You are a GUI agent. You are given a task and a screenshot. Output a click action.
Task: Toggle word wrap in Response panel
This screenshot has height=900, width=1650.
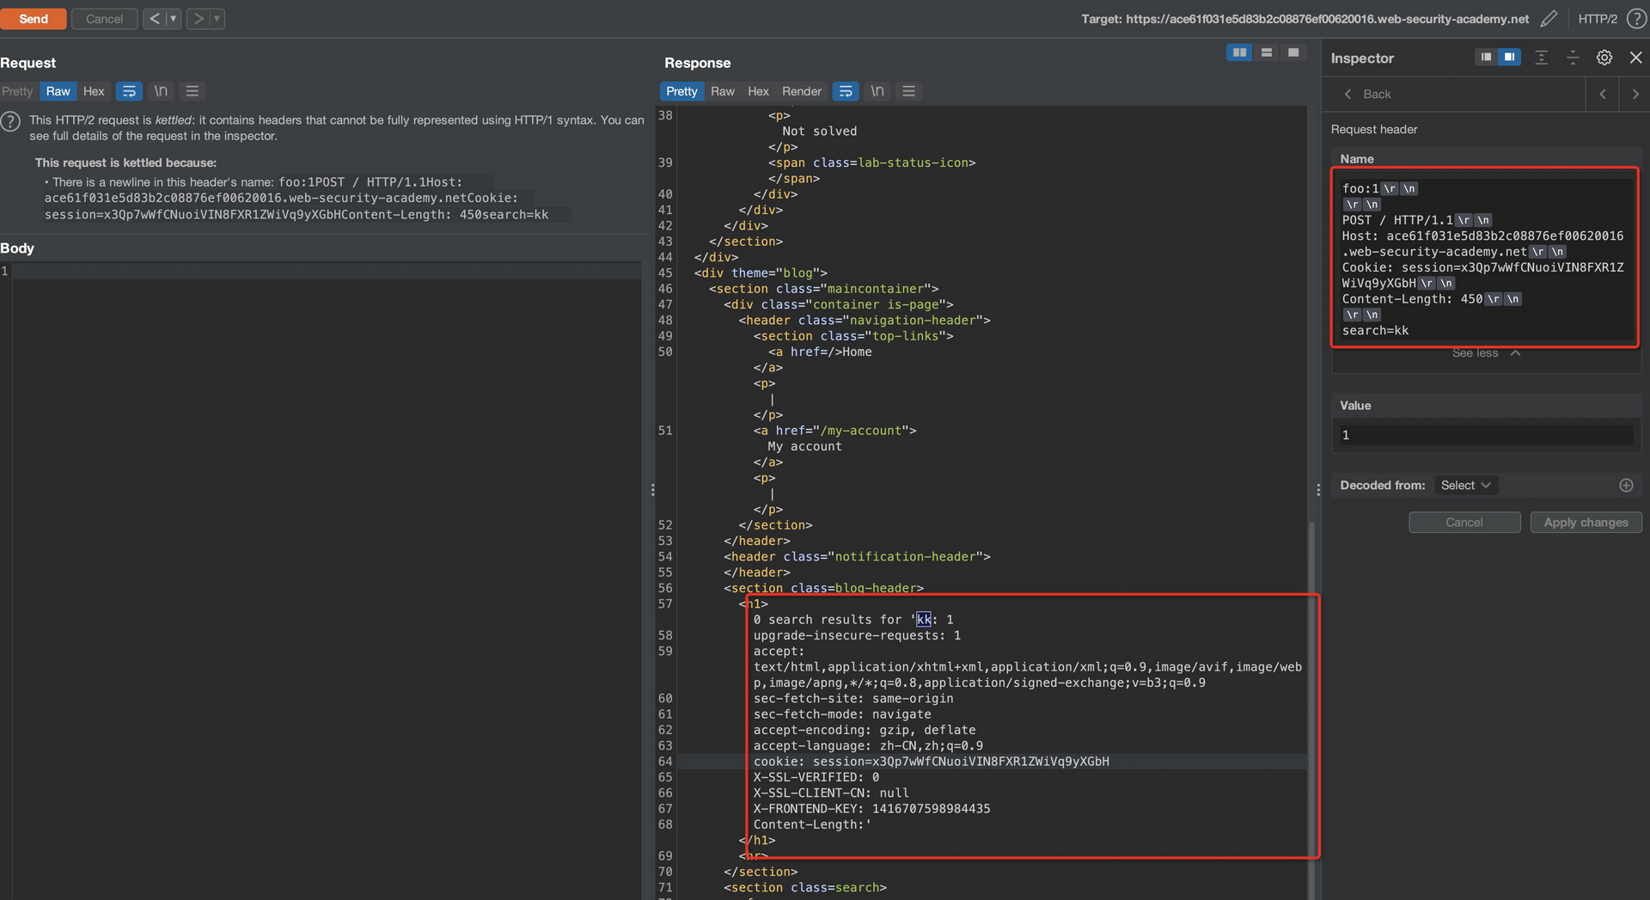pos(846,91)
